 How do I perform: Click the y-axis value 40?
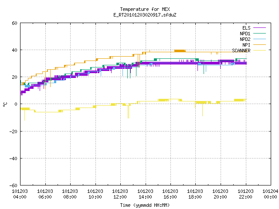[x=14, y=50]
